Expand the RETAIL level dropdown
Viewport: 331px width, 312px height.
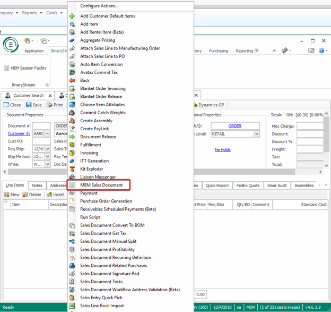tap(257, 134)
